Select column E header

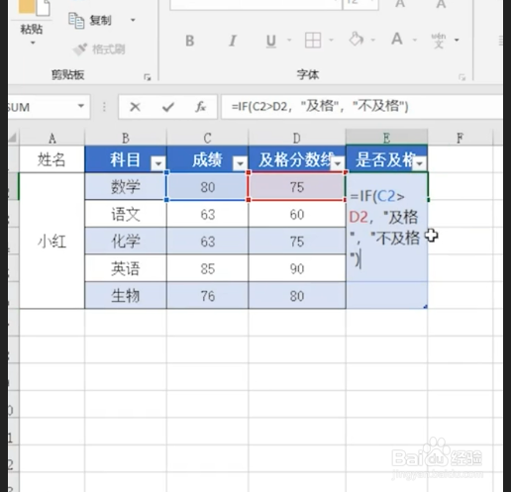[386, 138]
